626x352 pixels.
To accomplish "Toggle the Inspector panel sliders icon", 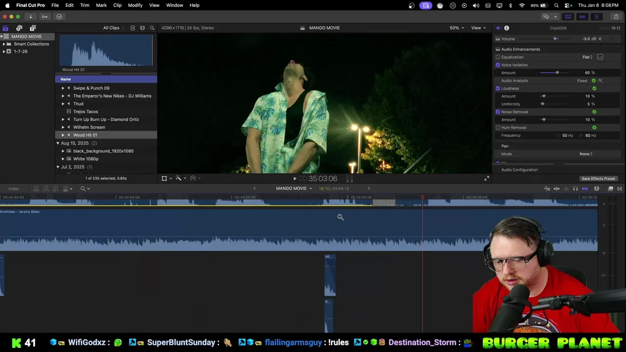I will (596, 17).
